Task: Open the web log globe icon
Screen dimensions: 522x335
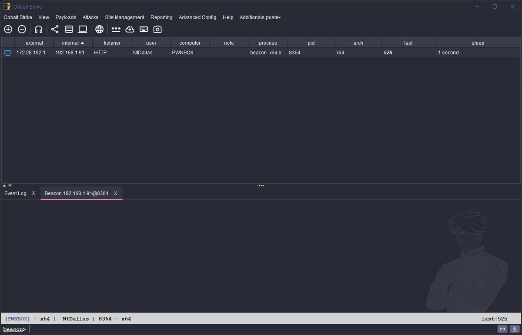Action: (100, 29)
